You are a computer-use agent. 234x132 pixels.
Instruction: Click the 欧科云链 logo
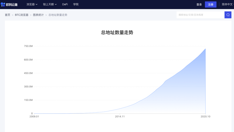(9, 4)
